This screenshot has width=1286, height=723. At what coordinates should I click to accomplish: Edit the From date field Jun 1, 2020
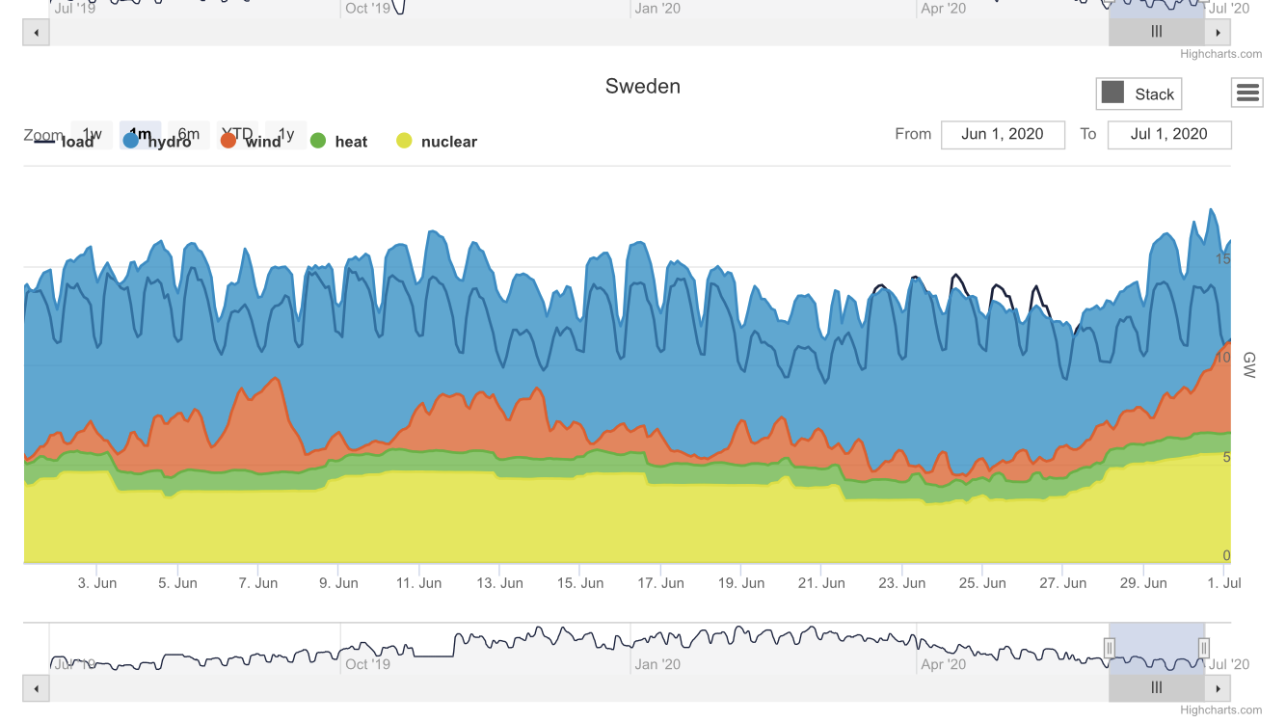pos(1003,134)
